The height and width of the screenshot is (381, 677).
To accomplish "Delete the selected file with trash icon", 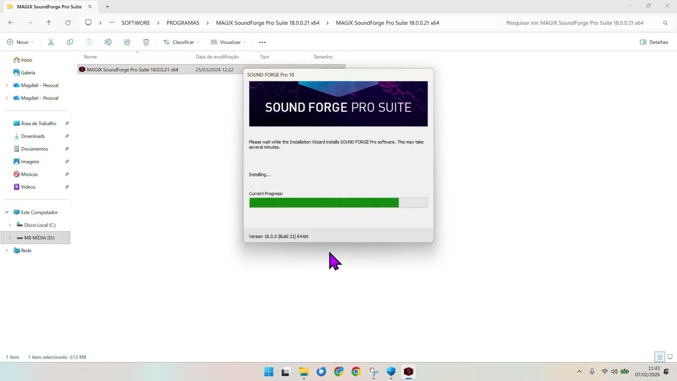I will tap(146, 42).
